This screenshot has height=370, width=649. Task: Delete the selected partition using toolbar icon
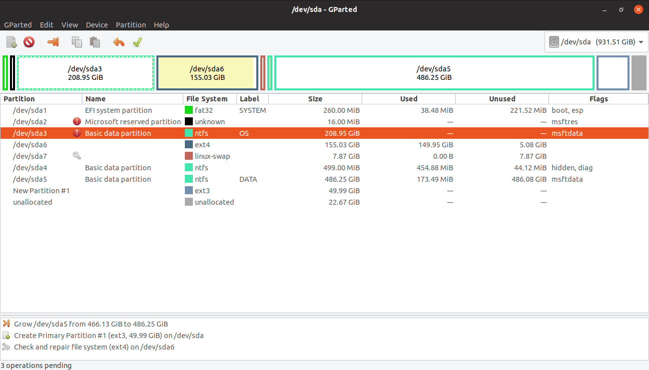click(28, 42)
